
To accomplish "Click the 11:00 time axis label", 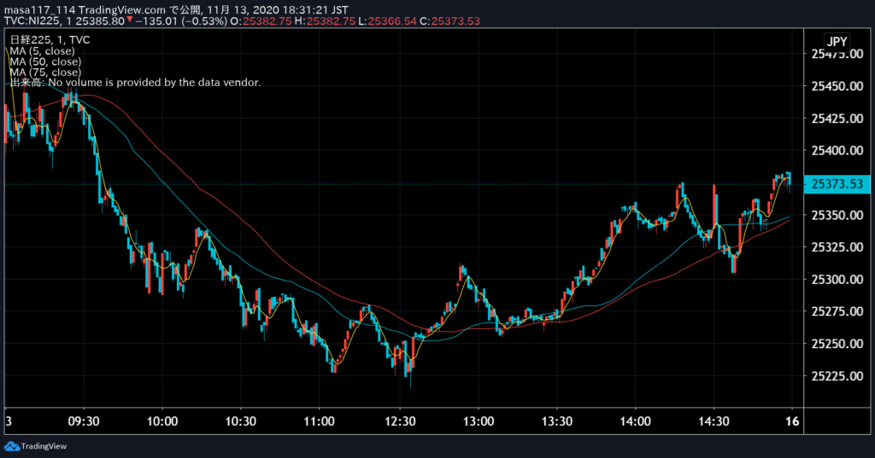I will [319, 421].
